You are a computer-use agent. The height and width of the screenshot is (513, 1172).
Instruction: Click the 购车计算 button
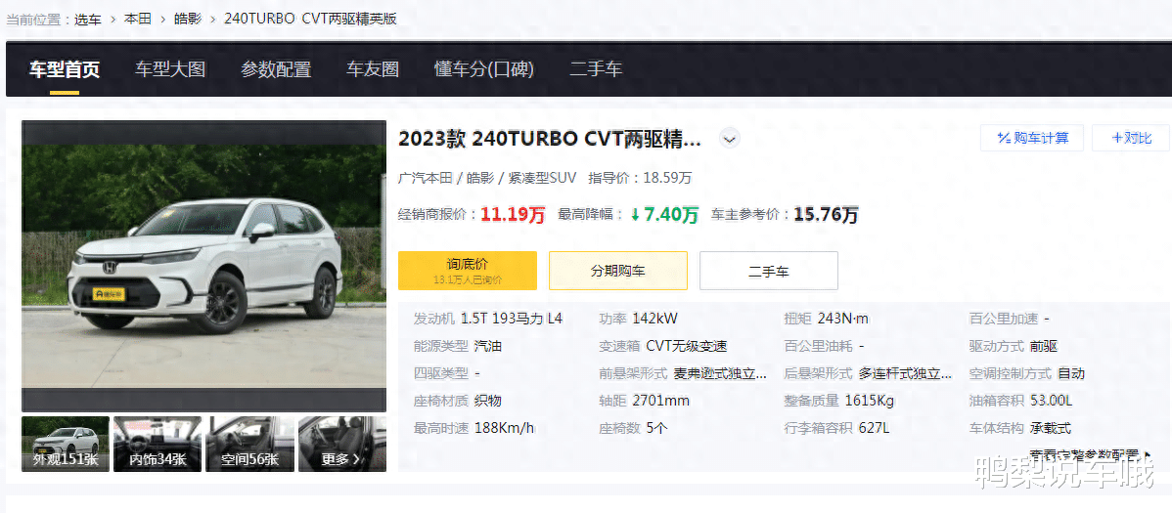[1031, 138]
